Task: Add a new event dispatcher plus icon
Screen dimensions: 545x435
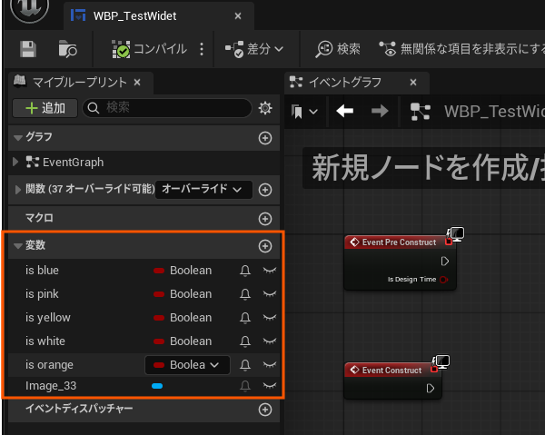Action: pyautogui.click(x=265, y=410)
